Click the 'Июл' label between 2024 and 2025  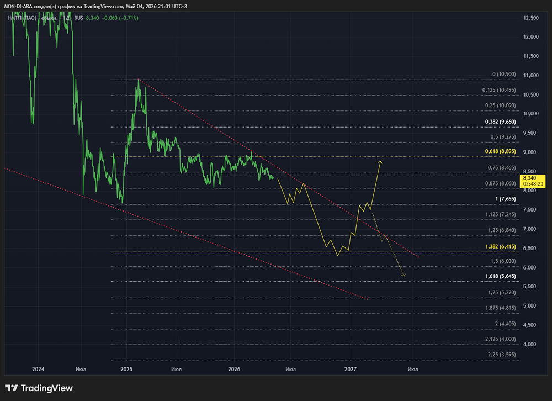tap(81, 369)
